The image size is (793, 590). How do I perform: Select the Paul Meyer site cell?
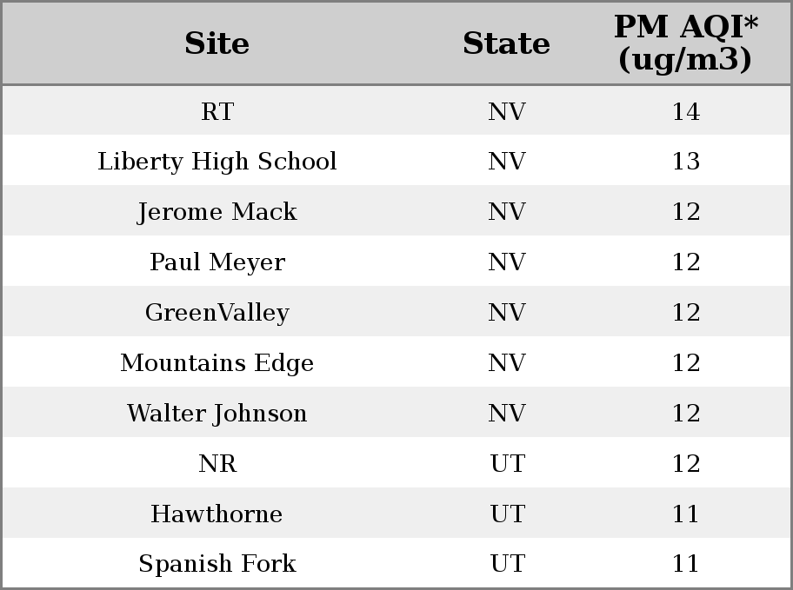pyautogui.click(x=217, y=262)
